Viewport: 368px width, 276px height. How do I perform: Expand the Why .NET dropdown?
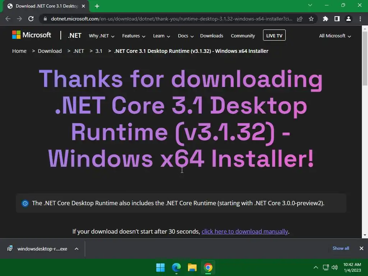point(102,36)
